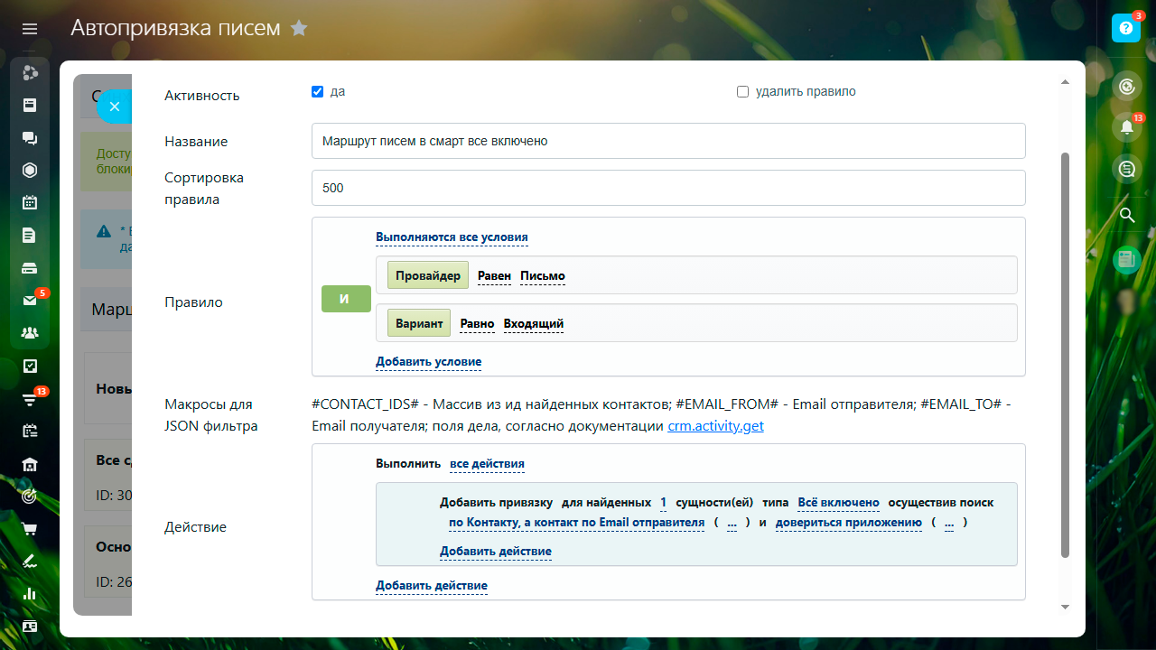The width and height of the screenshot is (1156, 650).
Task: Open the hamburger main menu
Action: click(30, 29)
